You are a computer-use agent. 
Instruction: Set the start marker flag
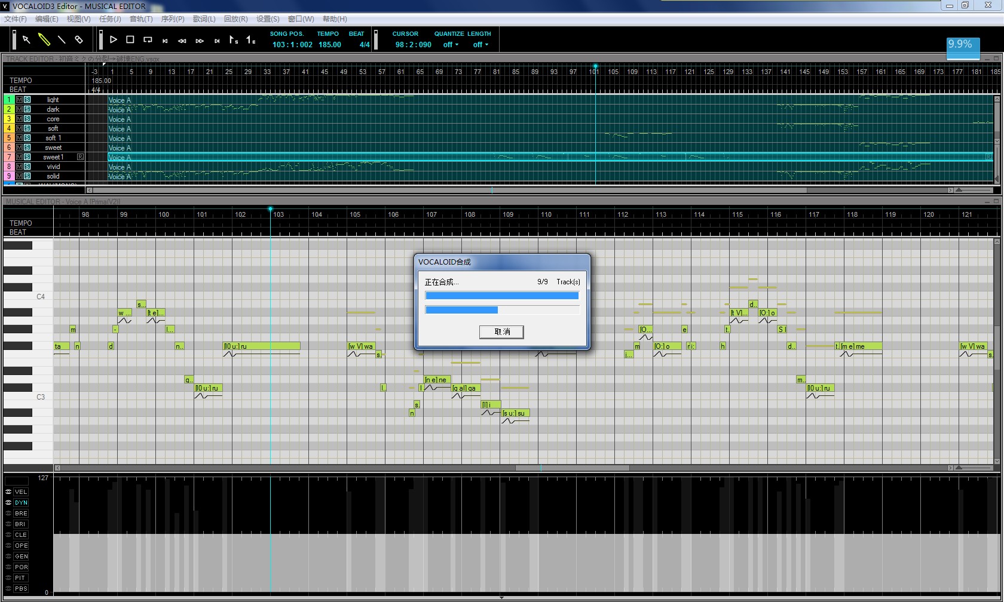click(x=234, y=40)
